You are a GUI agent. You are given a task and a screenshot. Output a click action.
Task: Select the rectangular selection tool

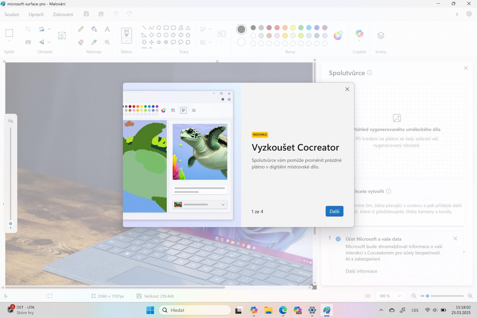point(9,33)
